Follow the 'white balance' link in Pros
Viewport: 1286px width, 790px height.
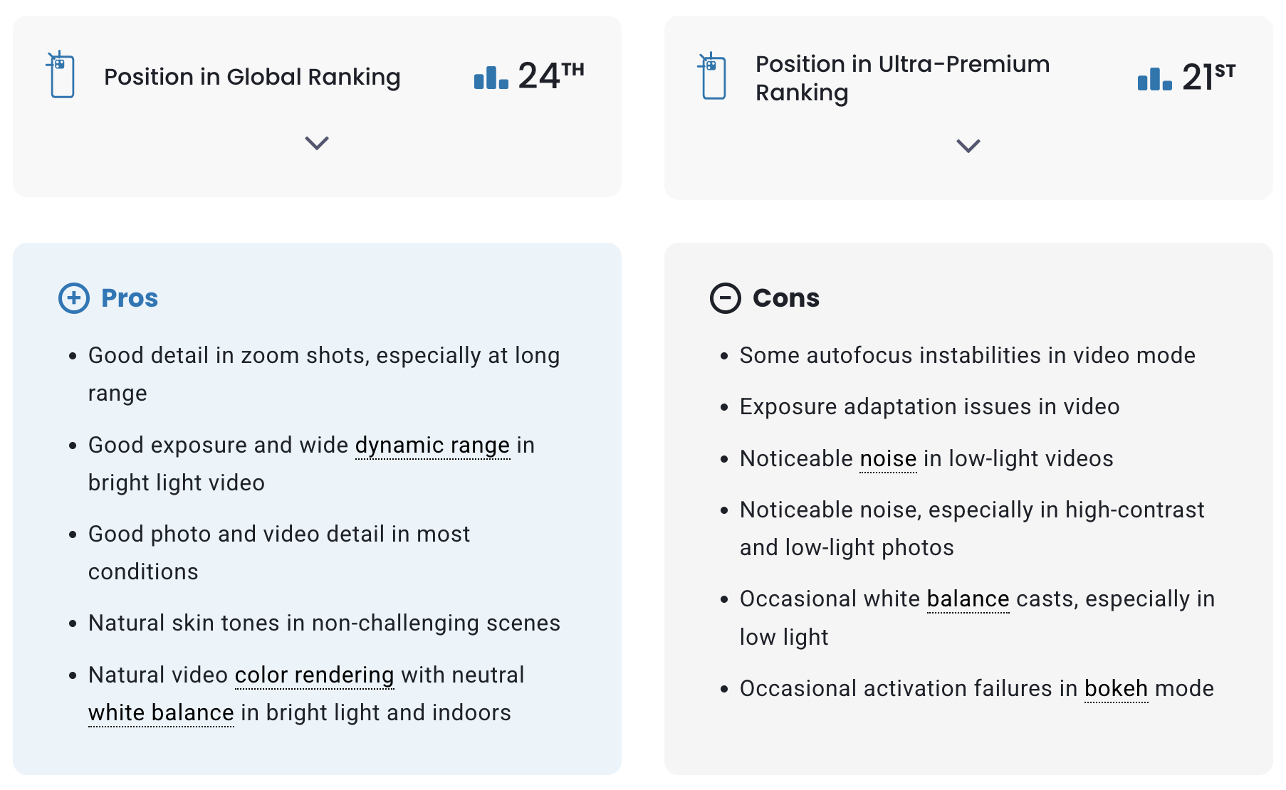[x=161, y=712]
